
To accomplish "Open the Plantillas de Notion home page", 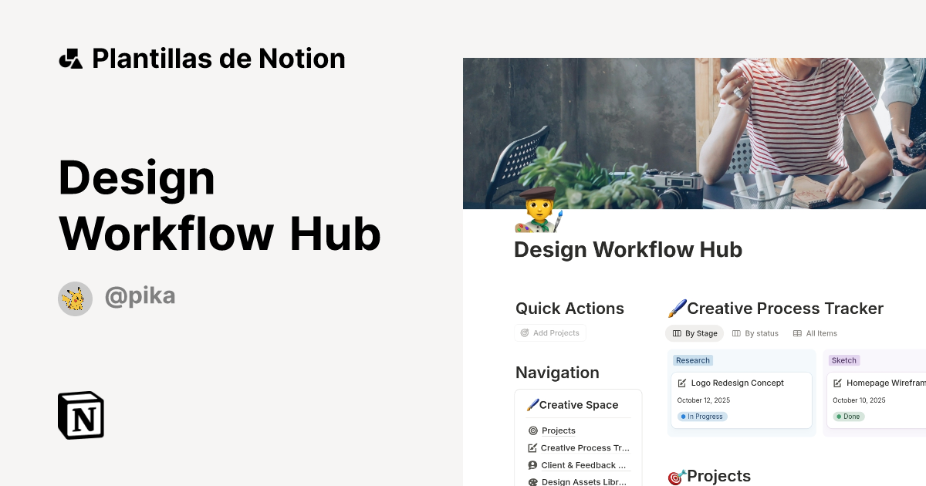I will click(203, 58).
